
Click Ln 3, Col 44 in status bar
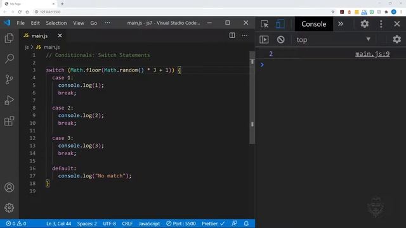58,224
